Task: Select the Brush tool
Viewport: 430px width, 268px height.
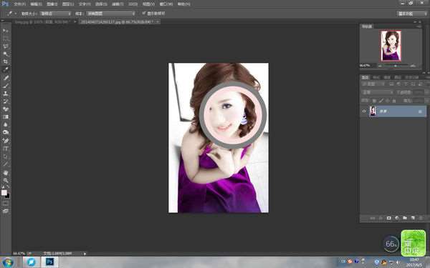Action: [x=6, y=86]
